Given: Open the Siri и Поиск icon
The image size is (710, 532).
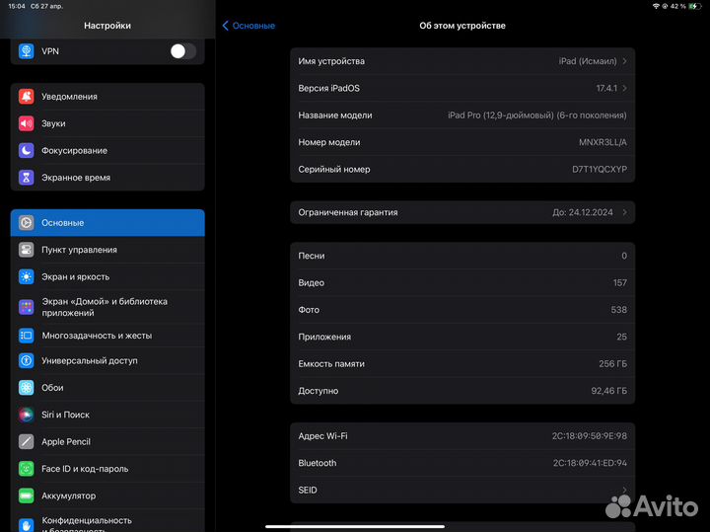Looking at the screenshot, I should pyautogui.click(x=27, y=415).
